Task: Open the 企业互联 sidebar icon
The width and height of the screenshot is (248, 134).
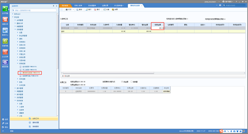Action: coord(5,52)
